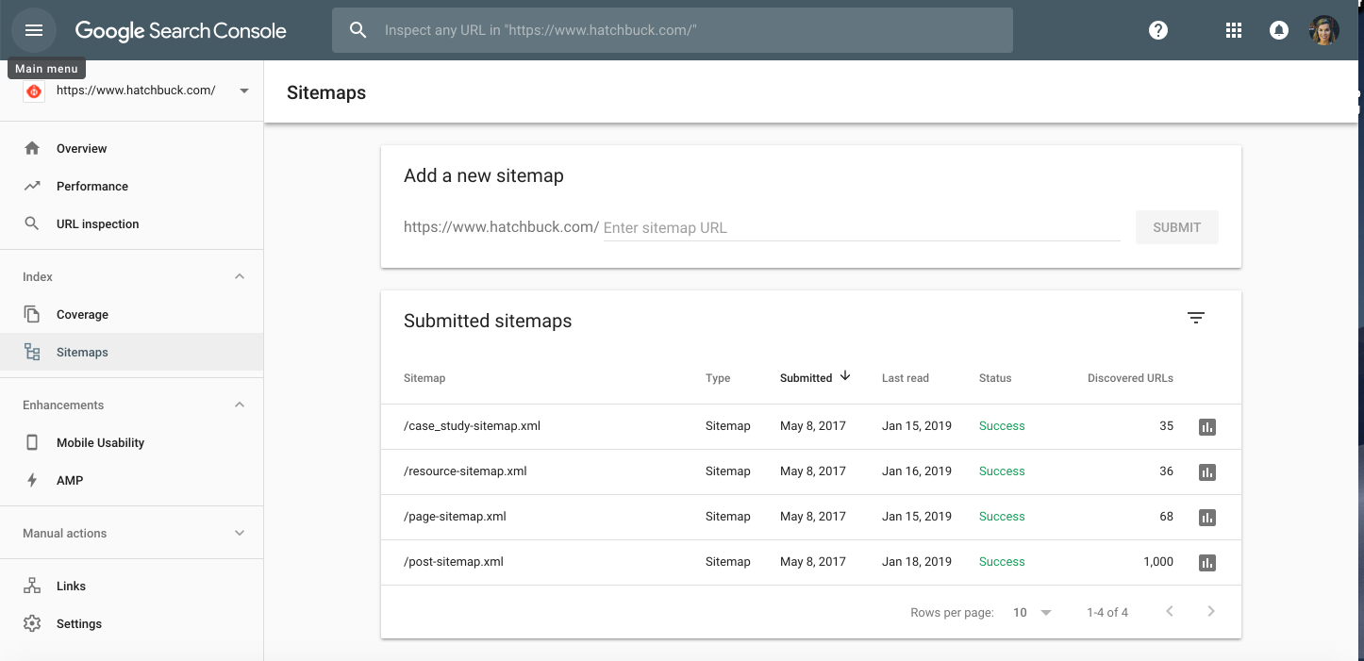Click the Overview home icon

pos(32,148)
